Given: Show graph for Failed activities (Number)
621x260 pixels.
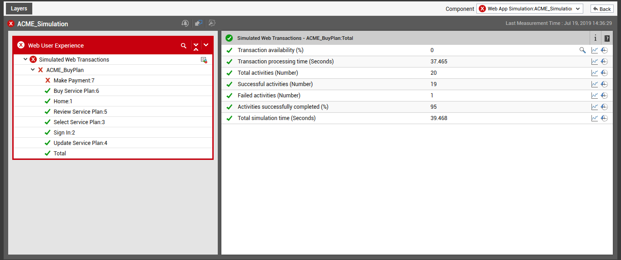Looking at the screenshot, I should click(x=595, y=96).
